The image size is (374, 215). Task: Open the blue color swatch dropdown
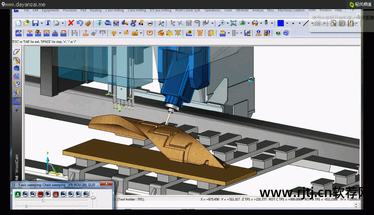[x=287, y=23]
